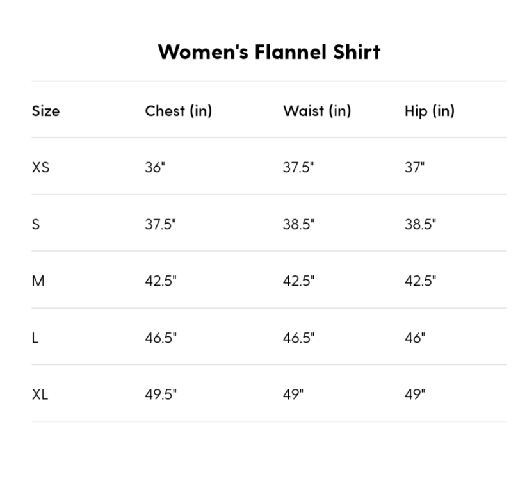Select the M waist value 42.5"

pos(298,281)
